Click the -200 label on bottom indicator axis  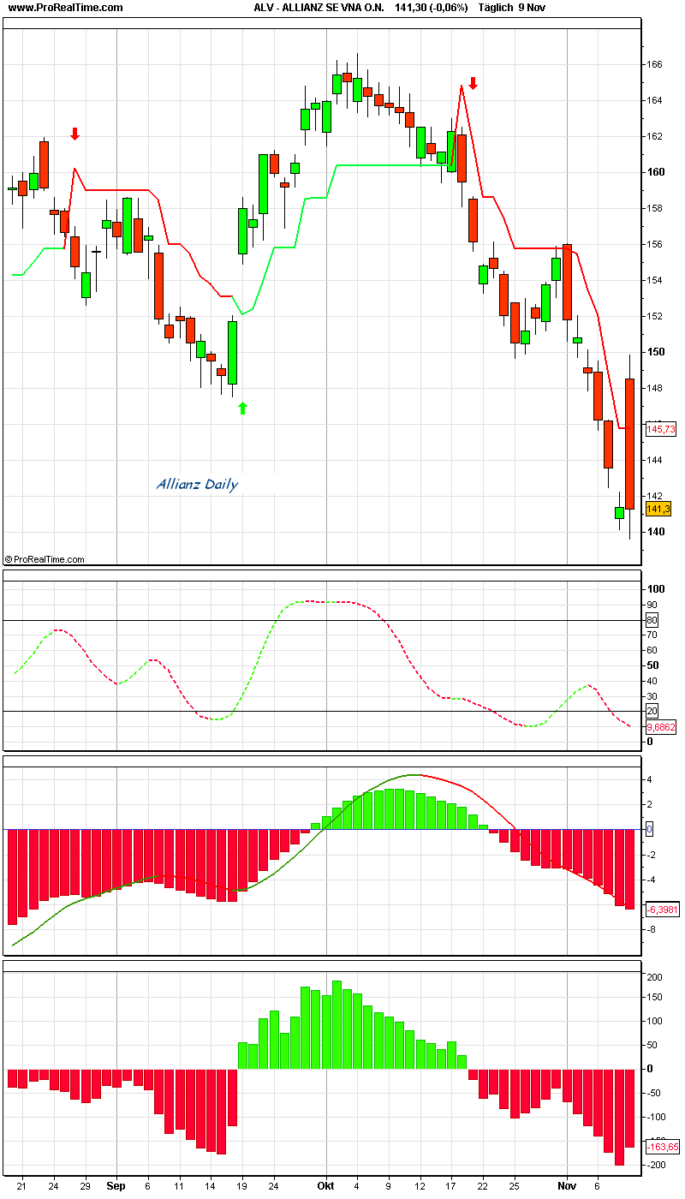click(655, 1166)
